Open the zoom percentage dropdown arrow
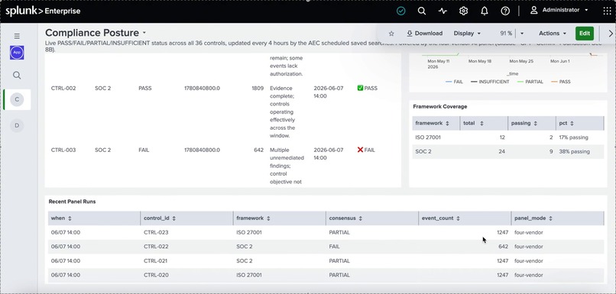Viewport: 616px width, 294px height. (x=522, y=34)
